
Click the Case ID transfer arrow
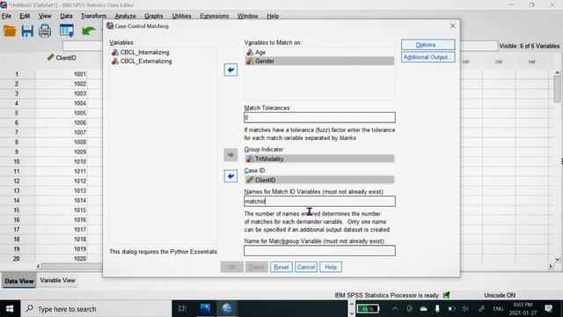(230, 176)
